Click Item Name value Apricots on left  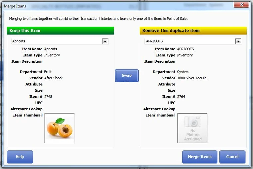point(51,49)
